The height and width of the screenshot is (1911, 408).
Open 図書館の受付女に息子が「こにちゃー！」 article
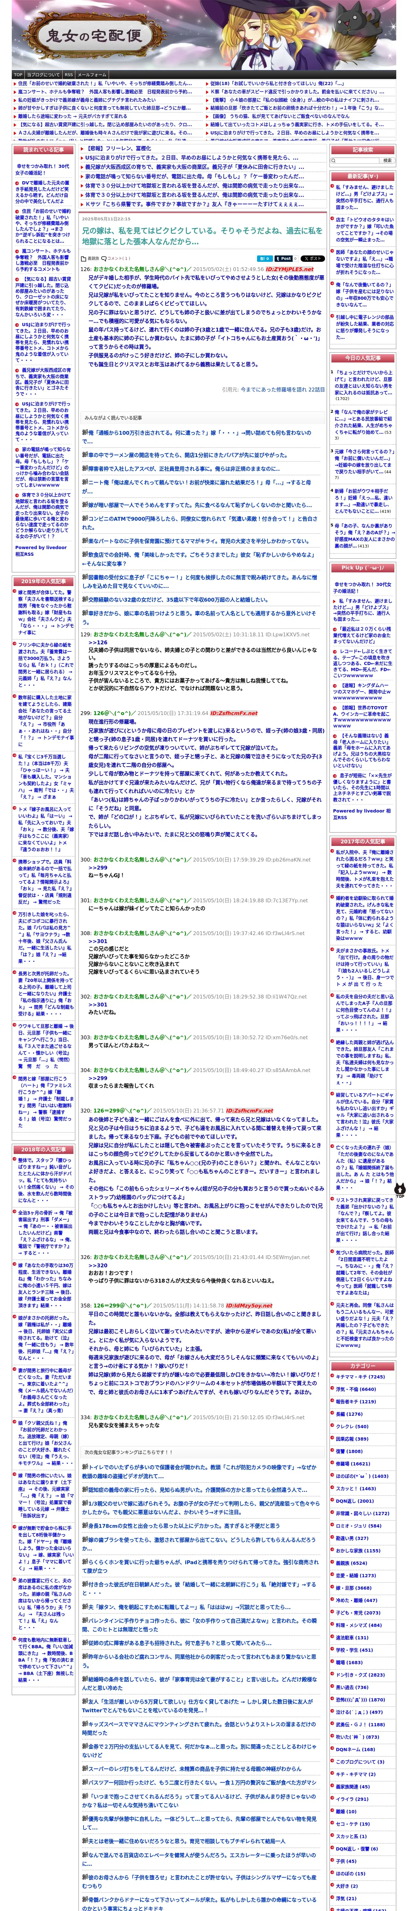200,582
